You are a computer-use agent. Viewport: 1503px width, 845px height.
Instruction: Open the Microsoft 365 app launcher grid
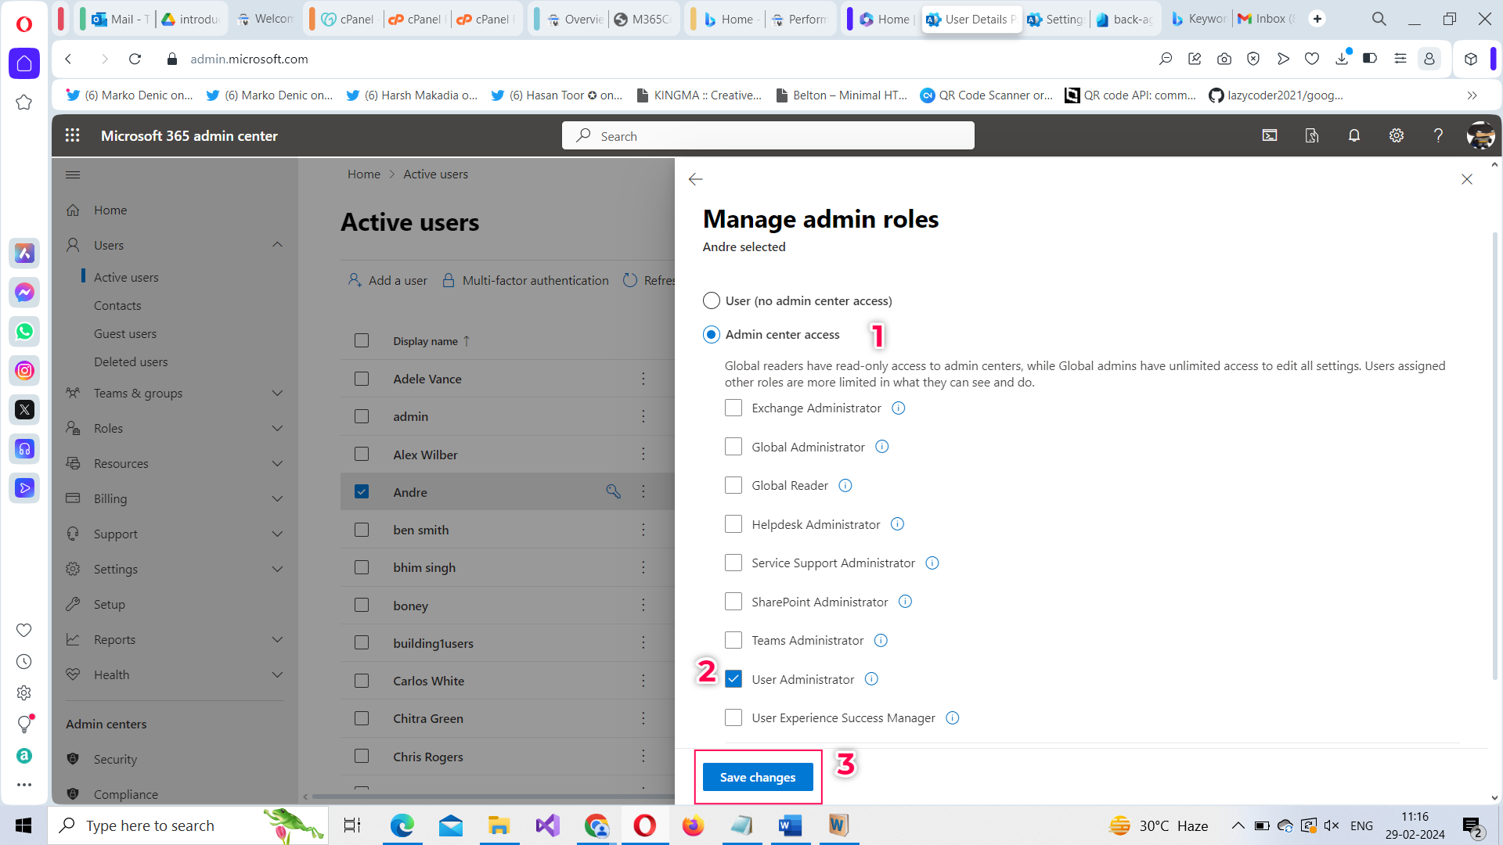(x=72, y=135)
